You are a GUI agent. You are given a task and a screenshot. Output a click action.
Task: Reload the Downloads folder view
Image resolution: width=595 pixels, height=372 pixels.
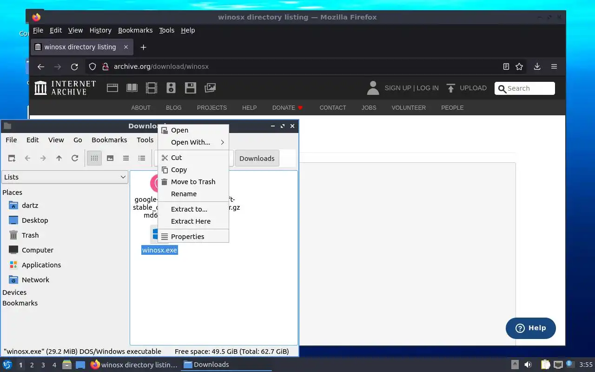coord(75,158)
